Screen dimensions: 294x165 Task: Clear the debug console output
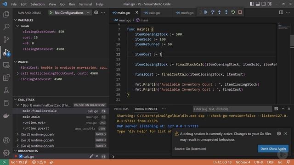(276, 109)
